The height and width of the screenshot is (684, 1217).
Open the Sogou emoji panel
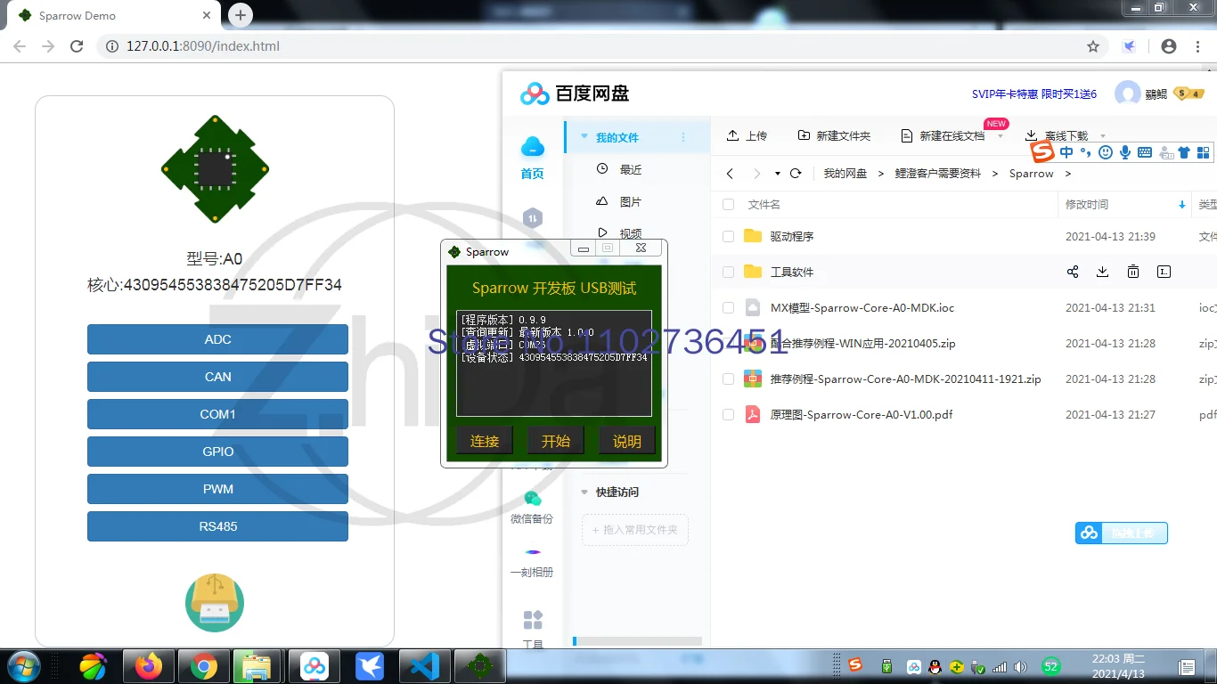[1106, 152]
